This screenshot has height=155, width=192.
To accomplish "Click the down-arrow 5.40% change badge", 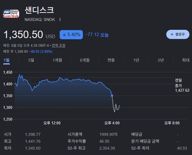I will pyautogui.click(x=71, y=35).
